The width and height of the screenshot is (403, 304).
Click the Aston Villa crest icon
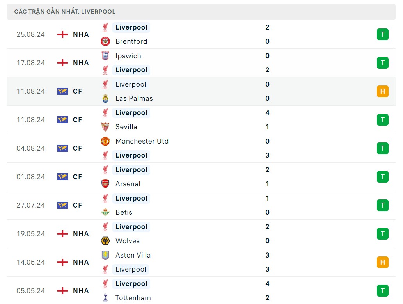105,255
